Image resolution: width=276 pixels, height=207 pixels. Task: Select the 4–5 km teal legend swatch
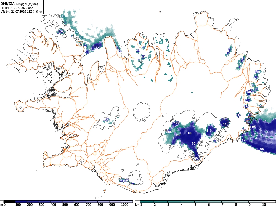(188, 201)
